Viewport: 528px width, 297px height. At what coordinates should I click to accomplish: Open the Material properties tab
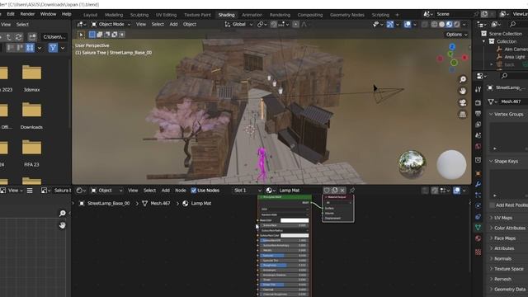click(478, 238)
